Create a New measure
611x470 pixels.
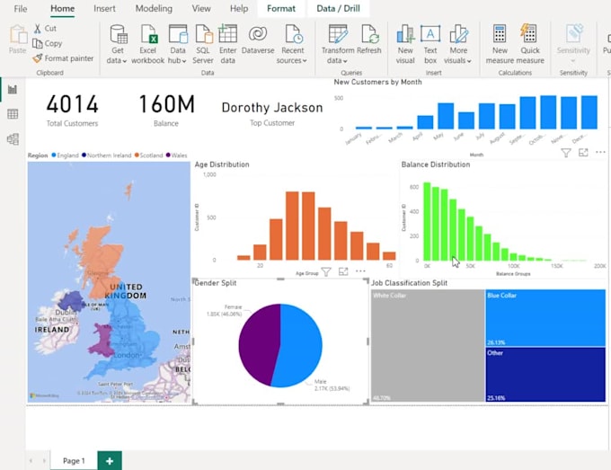pyautogui.click(x=500, y=34)
